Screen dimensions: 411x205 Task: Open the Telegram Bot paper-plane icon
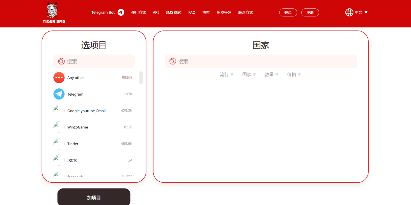pyautogui.click(x=121, y=12)
